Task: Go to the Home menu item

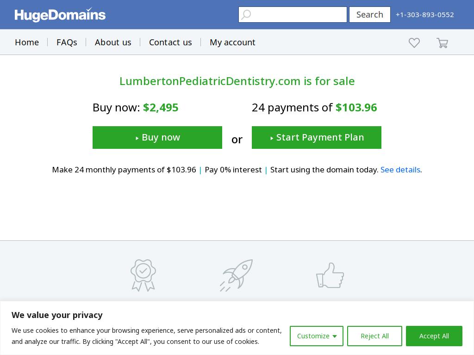Action: pos(27,42)
